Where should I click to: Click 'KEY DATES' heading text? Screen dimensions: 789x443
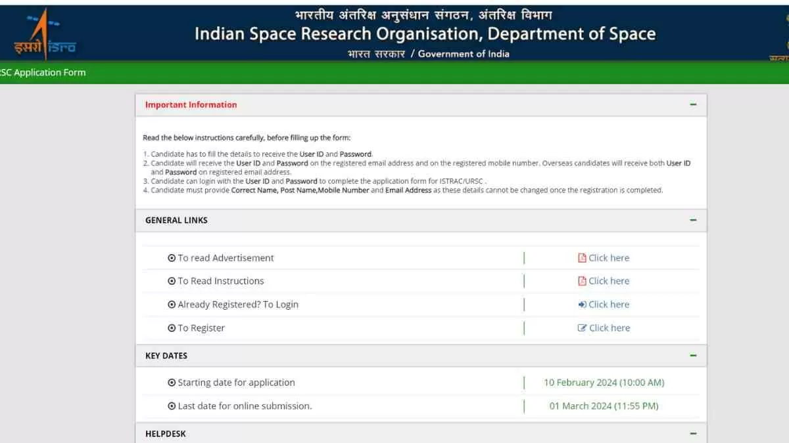pos(166,356)
